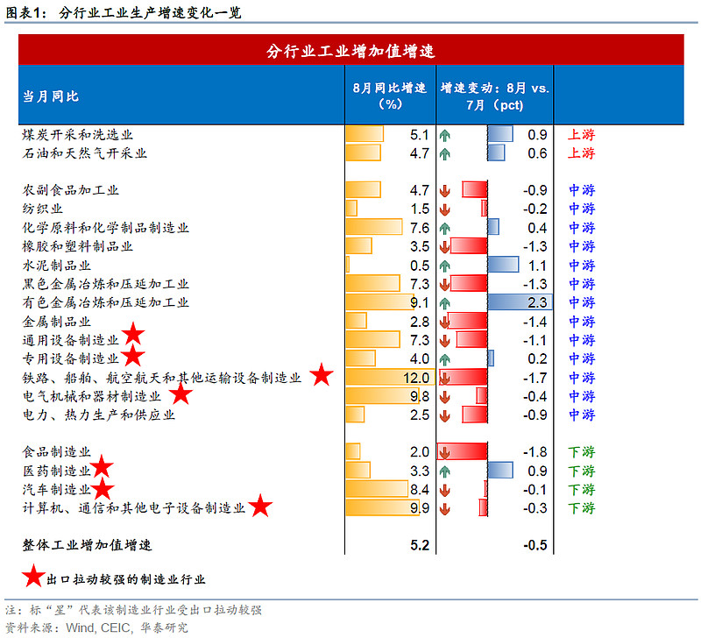Image resolution: width=701 pixels, height=638 pixels.
Task: Click the red down arrow in 纺织业 row
Action: coord(445,209)
